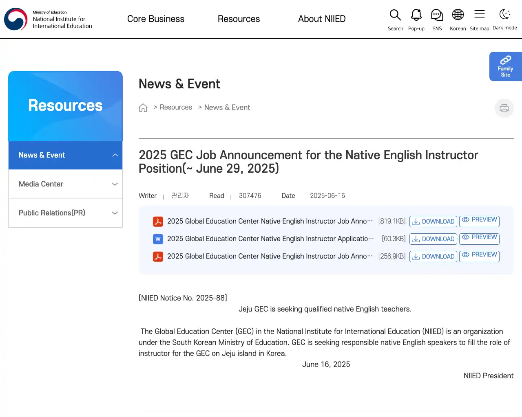Click the NIIED logo in header
Viewport: 522px width, 417px height.
48,19
